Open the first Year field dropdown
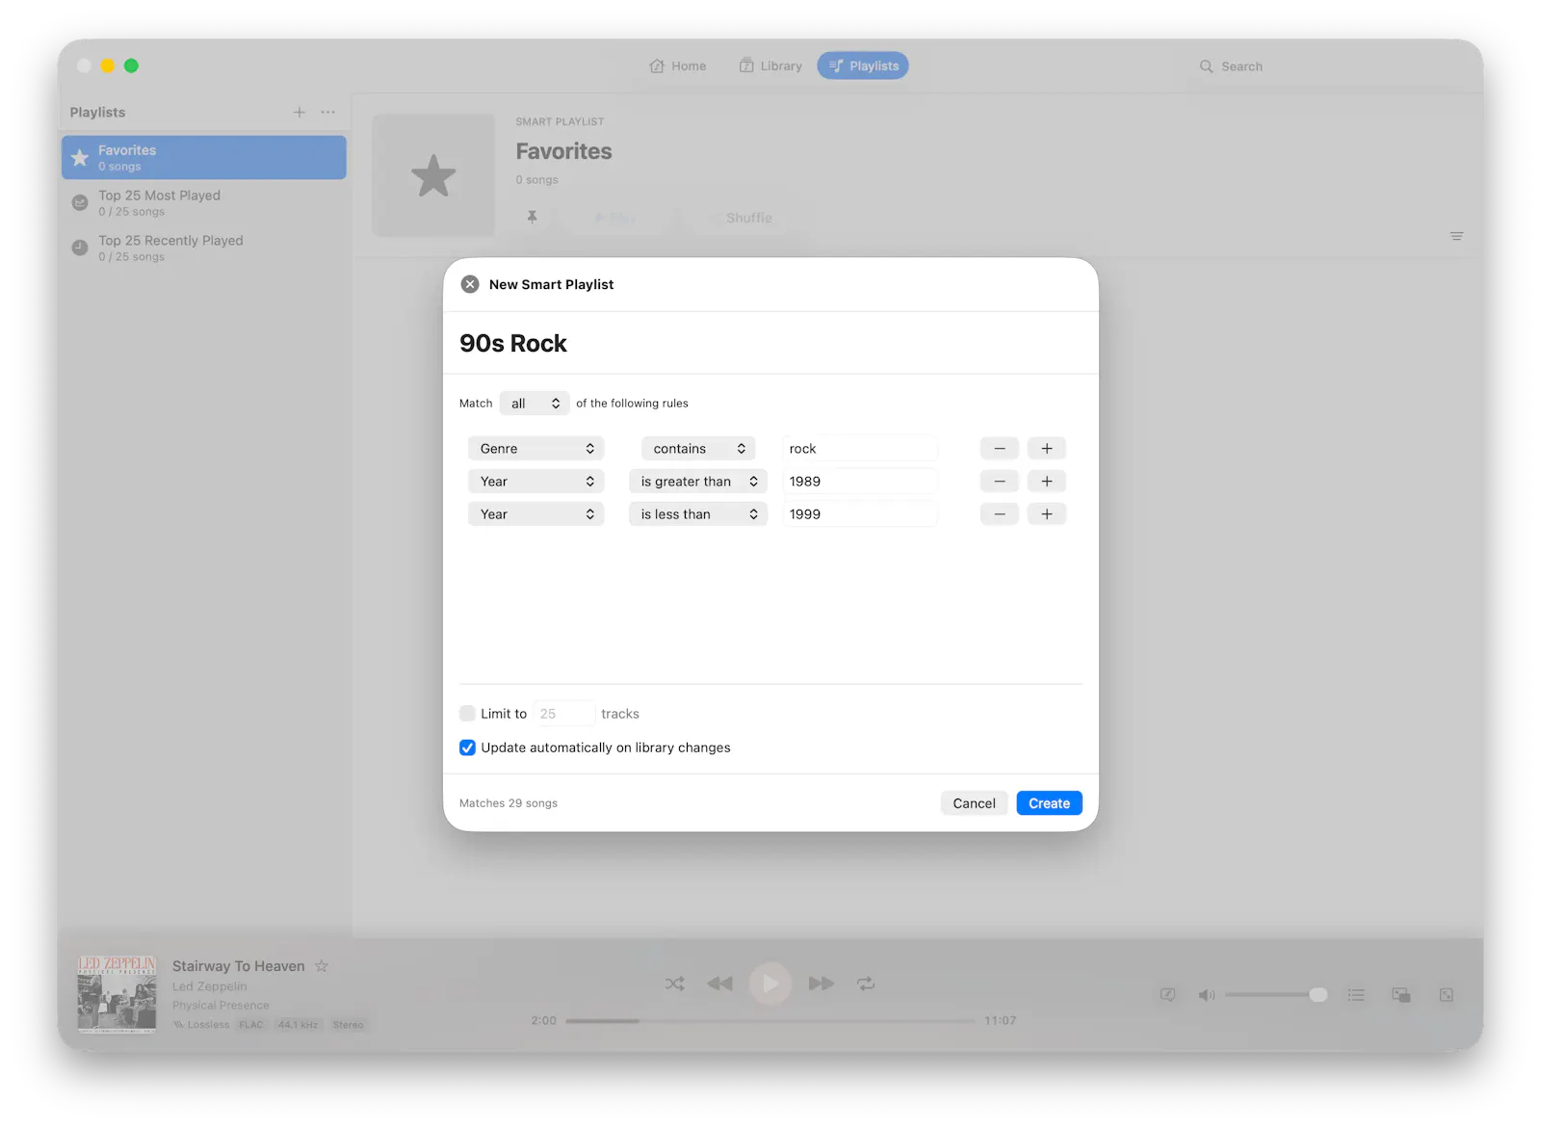Image resolution: width=1541 pixels, height=1127 pixels. pyautogui.click(x=536, y=482)
